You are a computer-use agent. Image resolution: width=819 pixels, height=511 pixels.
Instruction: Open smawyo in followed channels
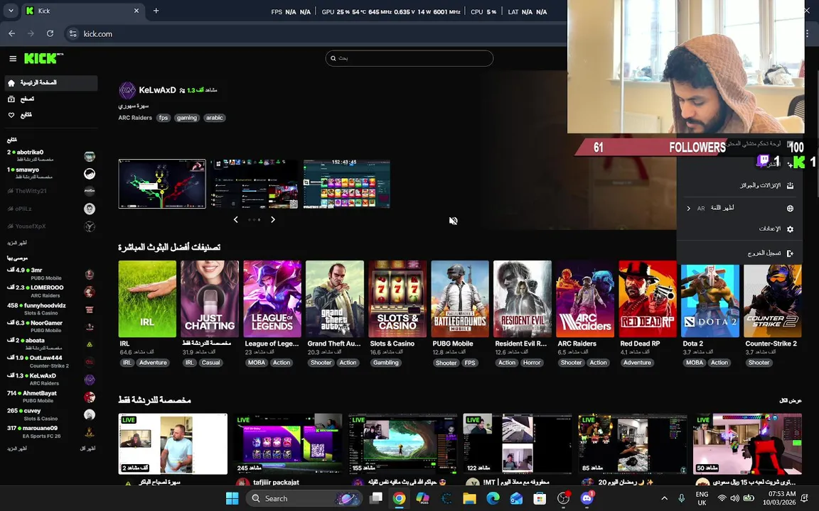pos(51,173)
